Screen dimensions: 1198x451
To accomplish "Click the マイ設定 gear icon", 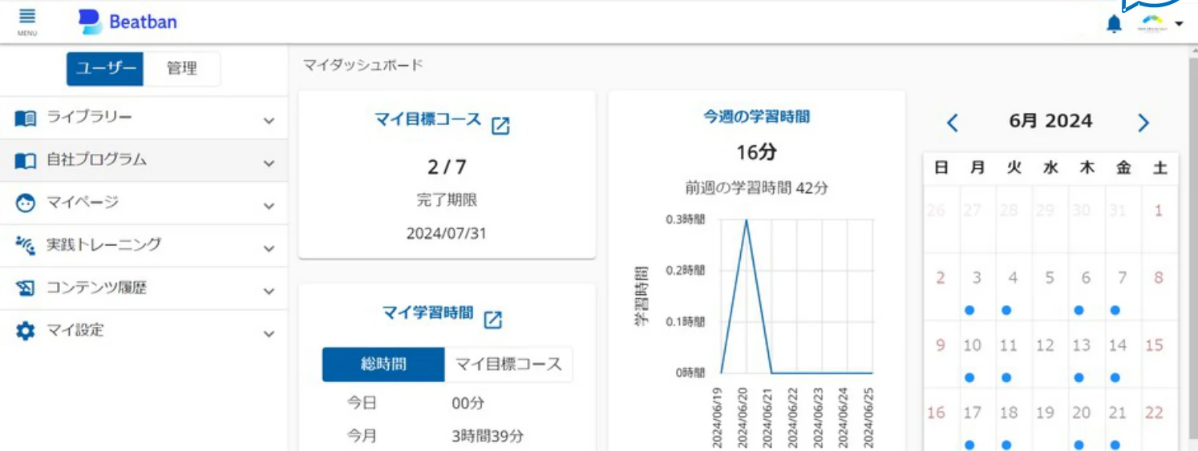I will [26, 331].
